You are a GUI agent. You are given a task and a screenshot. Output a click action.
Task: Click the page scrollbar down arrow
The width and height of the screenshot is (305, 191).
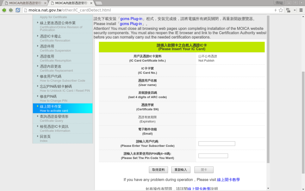(303, 189)
